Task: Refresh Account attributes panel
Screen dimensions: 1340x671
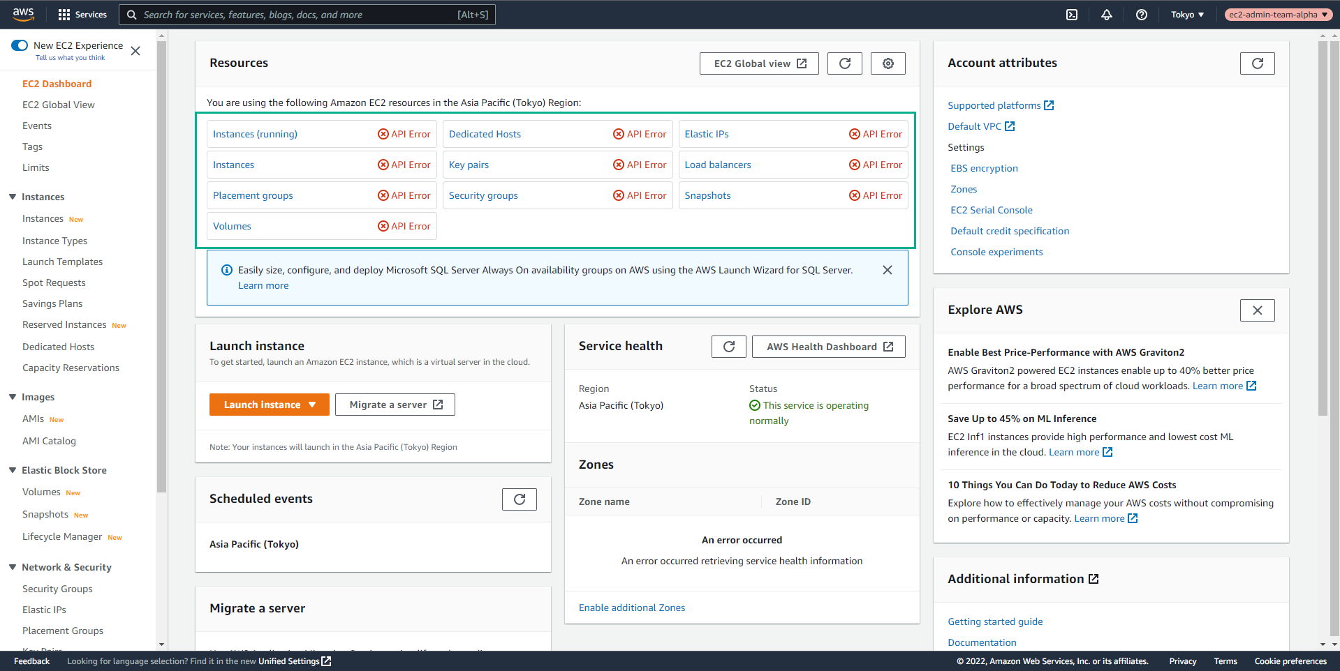Action: point(1258,63)
